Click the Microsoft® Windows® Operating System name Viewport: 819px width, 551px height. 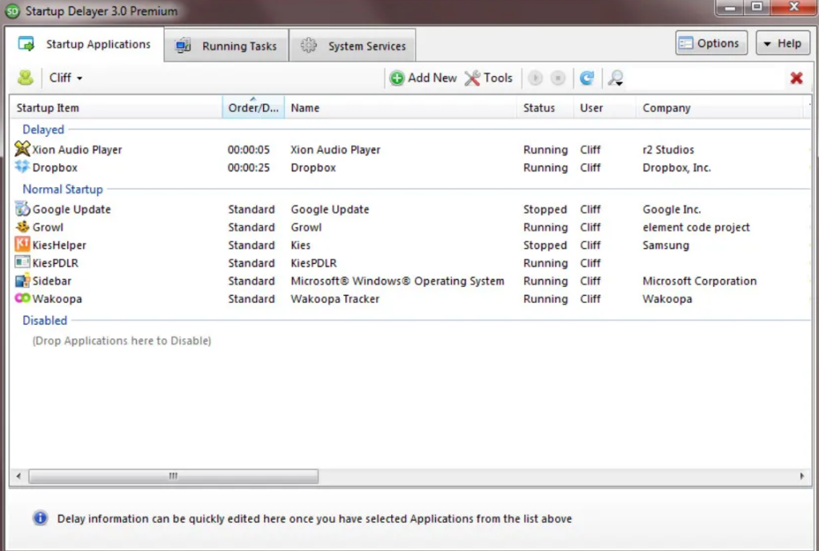point(398,281)
